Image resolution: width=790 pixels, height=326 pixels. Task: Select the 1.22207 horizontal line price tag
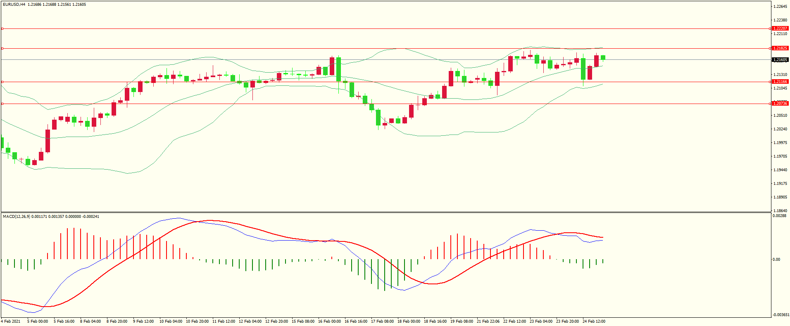pyautogui.click(x=780, y=28)
